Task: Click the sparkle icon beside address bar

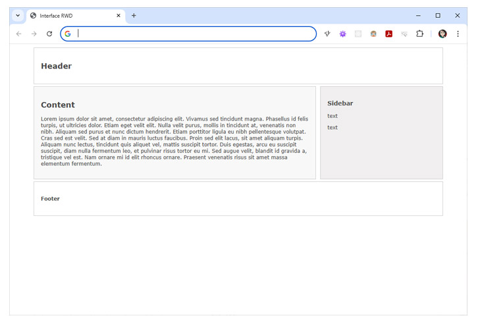Action: point(327,34)
